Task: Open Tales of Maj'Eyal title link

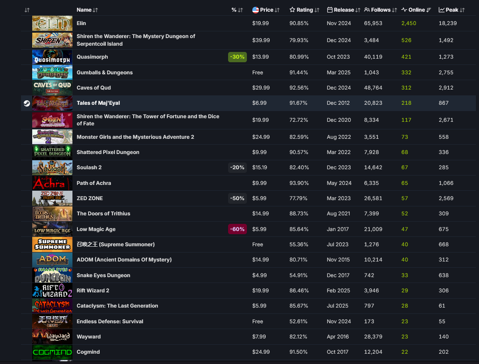Action: coord(98,103)
